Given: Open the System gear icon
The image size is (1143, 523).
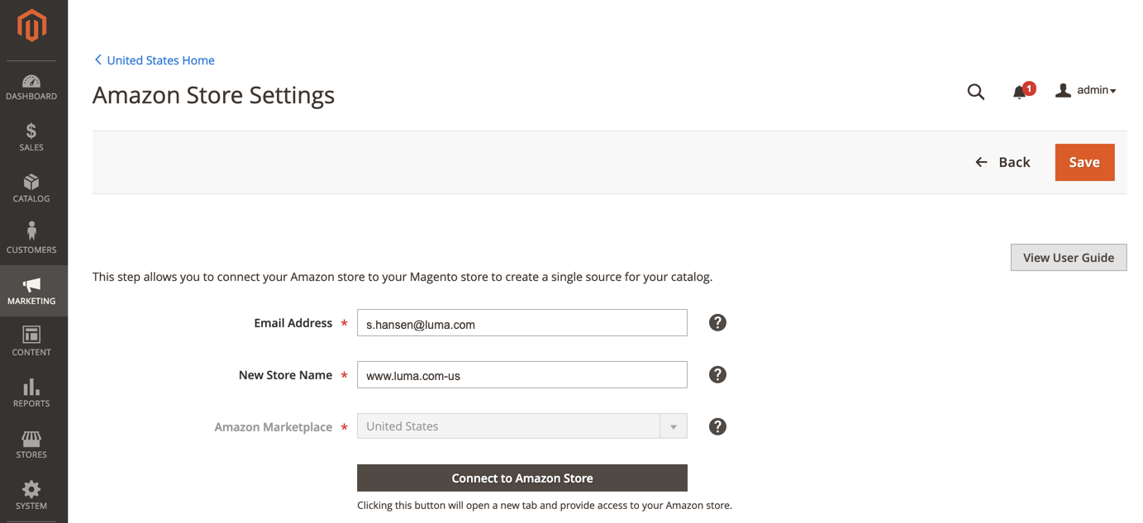Looking at the screenshot, I should tap(31, 489).
